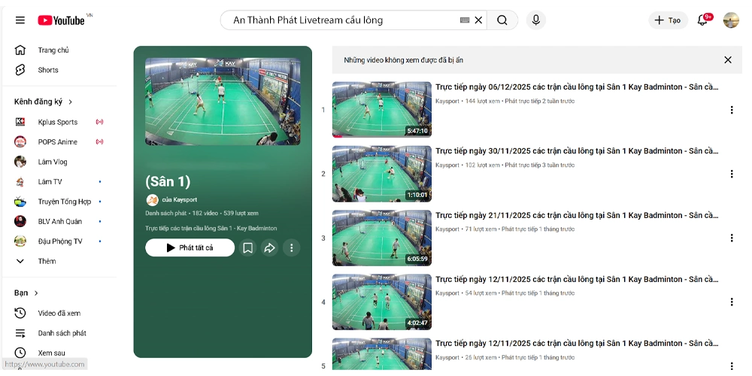This screenshot has width=752, height=376.
Task: Open BLV Anh Quân channel
Action: 59,222
